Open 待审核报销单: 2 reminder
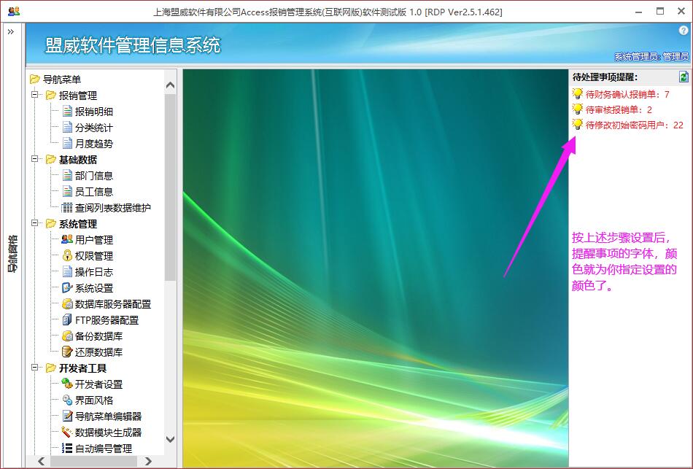Viewport: 693px width, 469px height. [x=619, y=109]
